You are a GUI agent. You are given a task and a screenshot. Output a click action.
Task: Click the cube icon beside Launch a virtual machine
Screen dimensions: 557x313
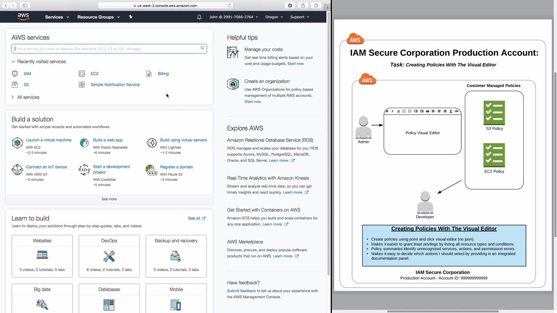click(17, 143)
